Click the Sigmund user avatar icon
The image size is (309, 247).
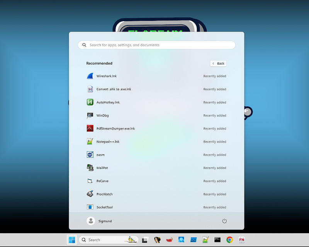(91, 221)
